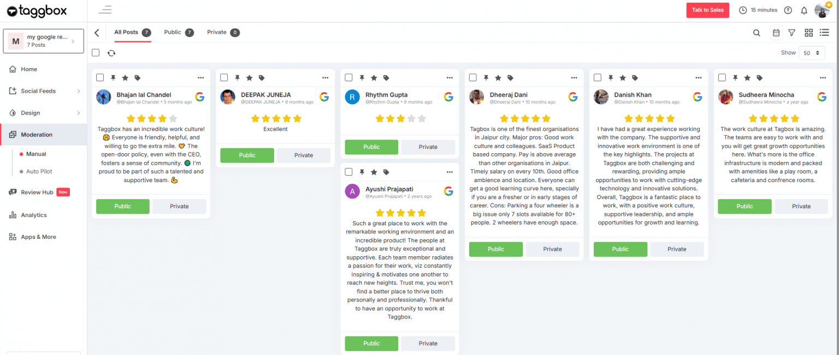The width and height of the screenshot is (839, 355).
Task: Select the calendar date range icon
Action: [776, 33]
